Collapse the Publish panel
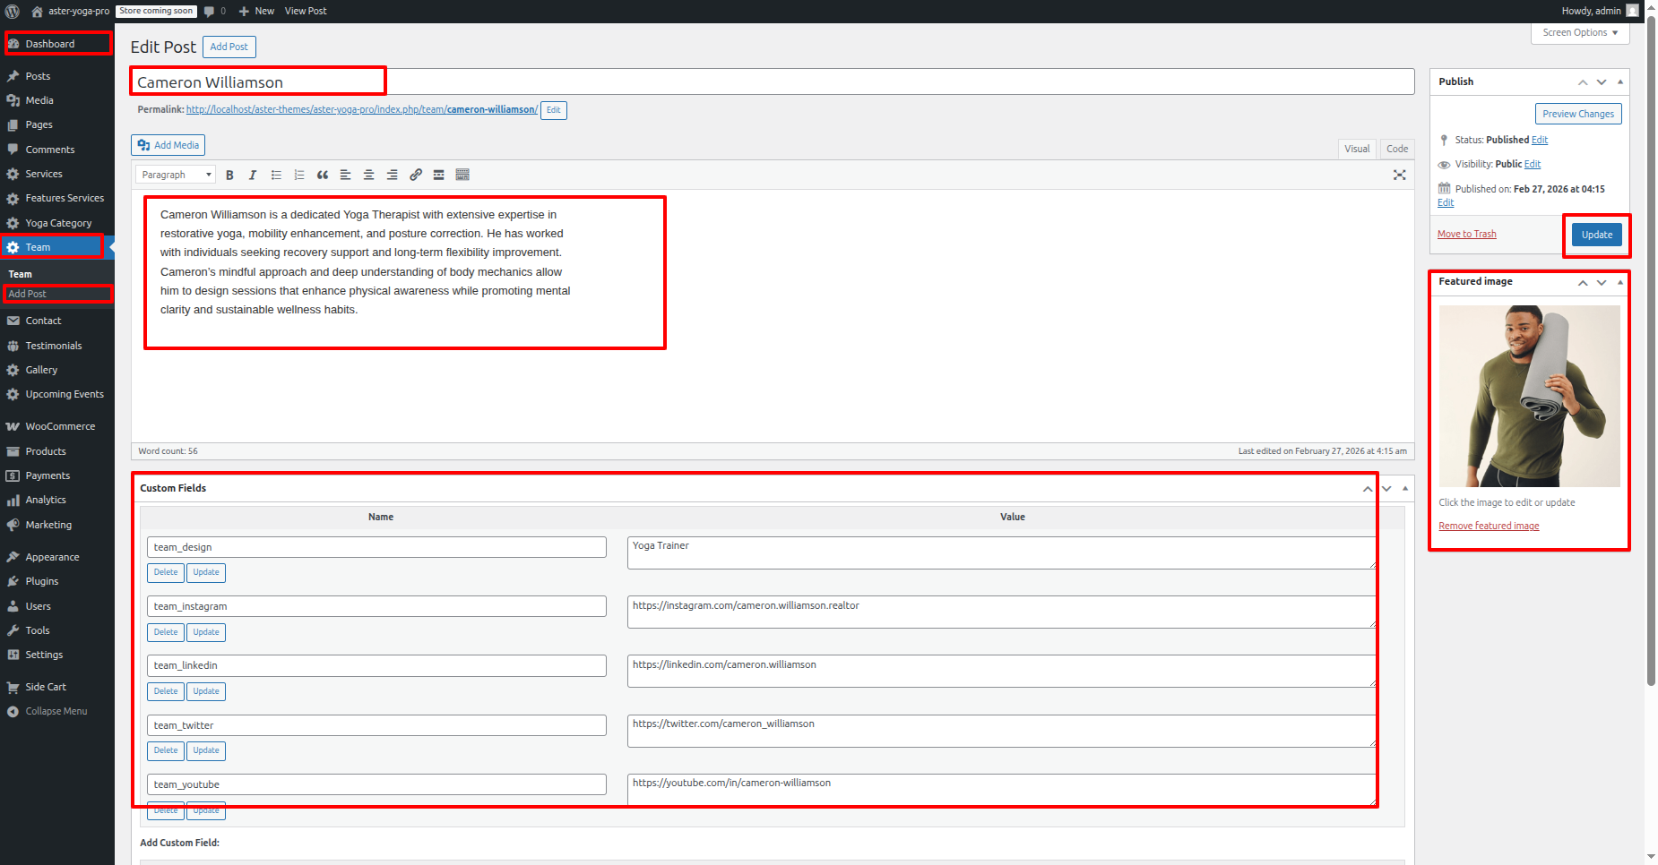1658x865 pixels. pyautogui.click(x=1619, y=81)
